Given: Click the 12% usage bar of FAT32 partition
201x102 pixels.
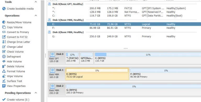Looking at the screenshot, I should (x=72, y=55).
